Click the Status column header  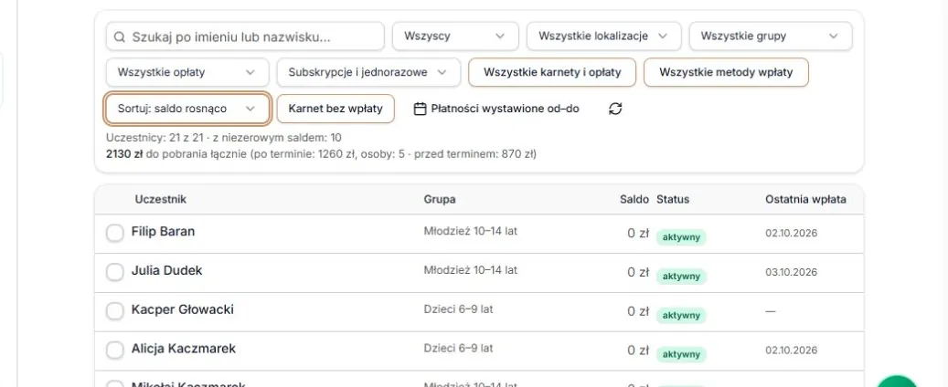[x=673, y=199]
